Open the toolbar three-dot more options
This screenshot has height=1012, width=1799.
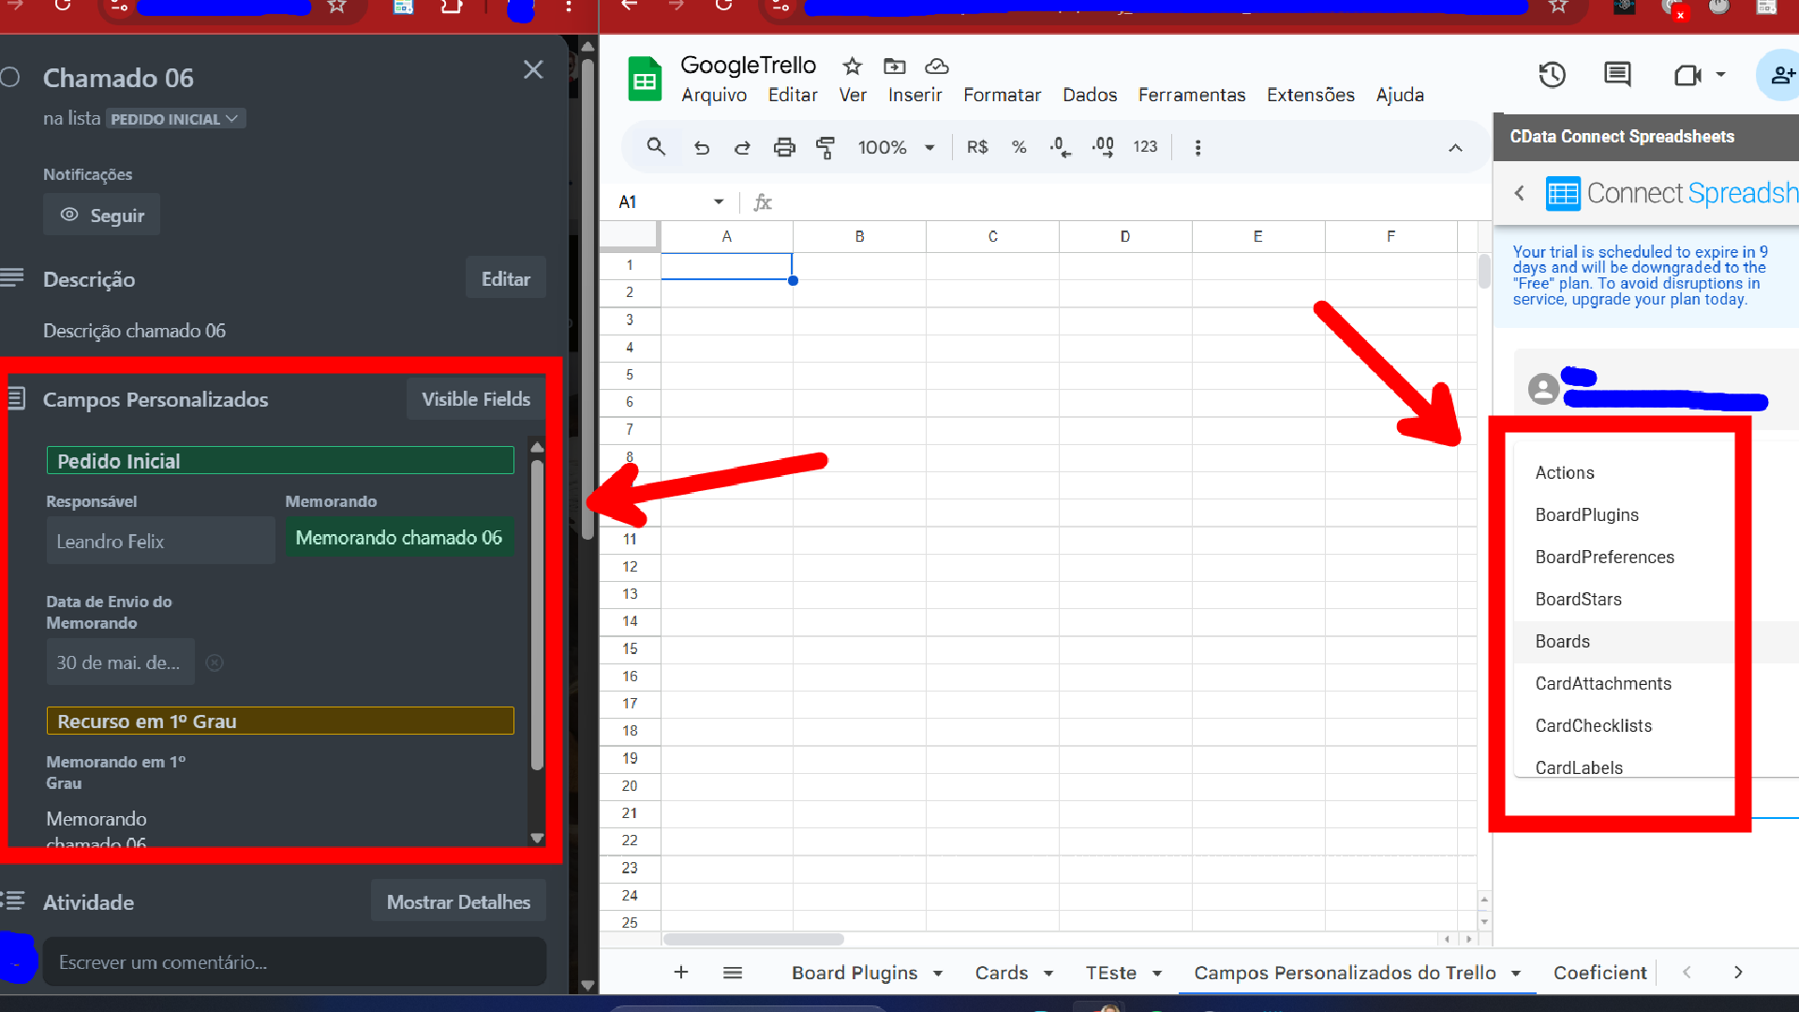(1197, 147)
